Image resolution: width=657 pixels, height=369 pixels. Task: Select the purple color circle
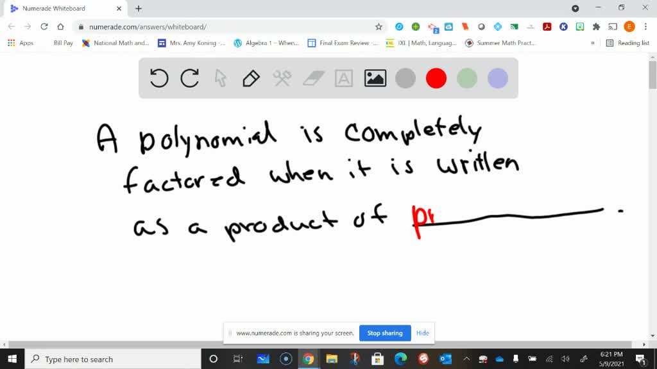497,78
